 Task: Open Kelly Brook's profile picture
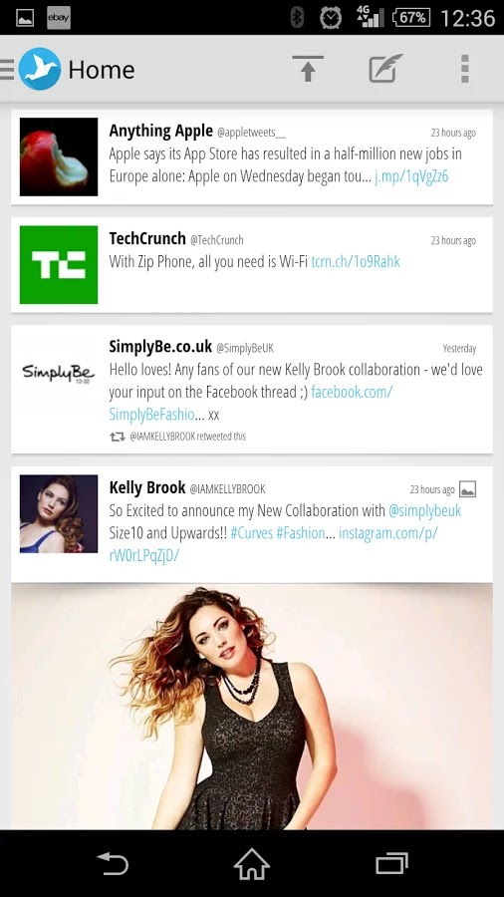(59, 513)
